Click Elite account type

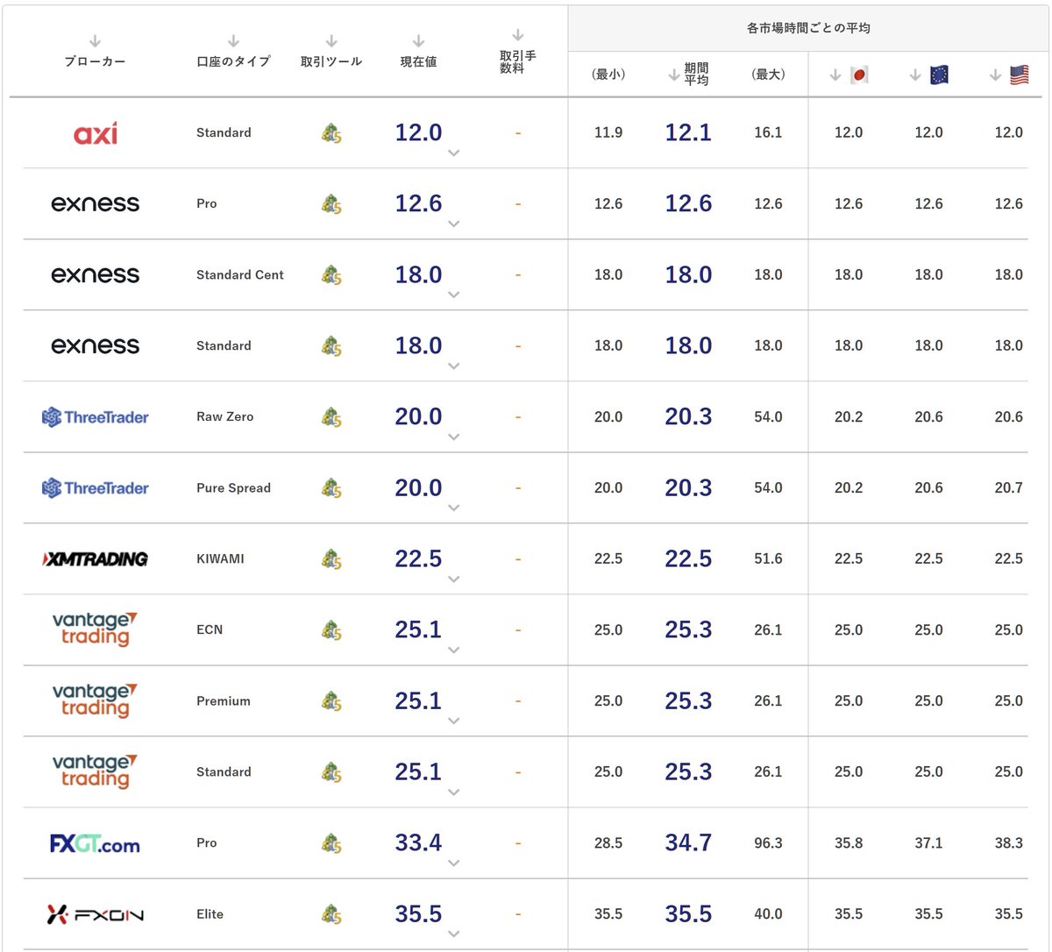click(210, 913)
